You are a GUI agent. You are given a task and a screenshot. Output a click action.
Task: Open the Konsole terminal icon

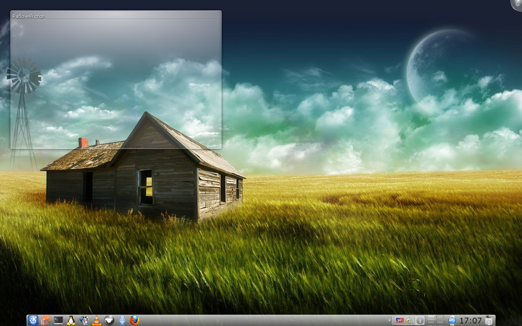(58, 320)
